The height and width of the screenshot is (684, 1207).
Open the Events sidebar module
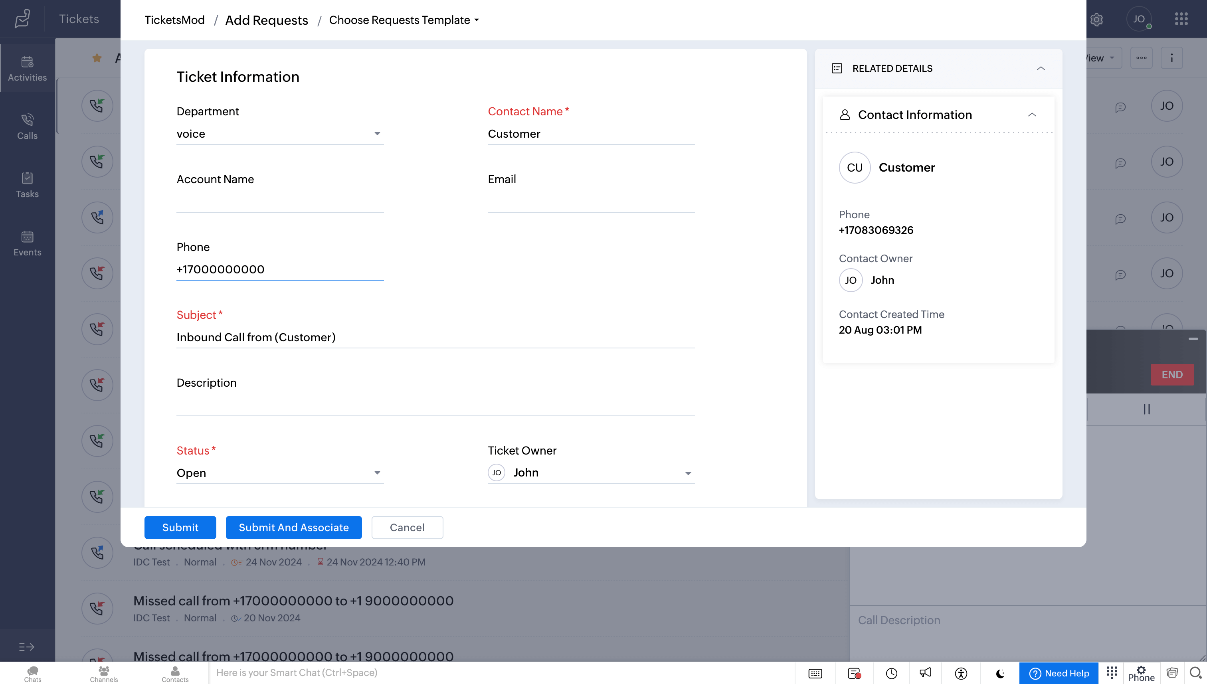(27, 243)
